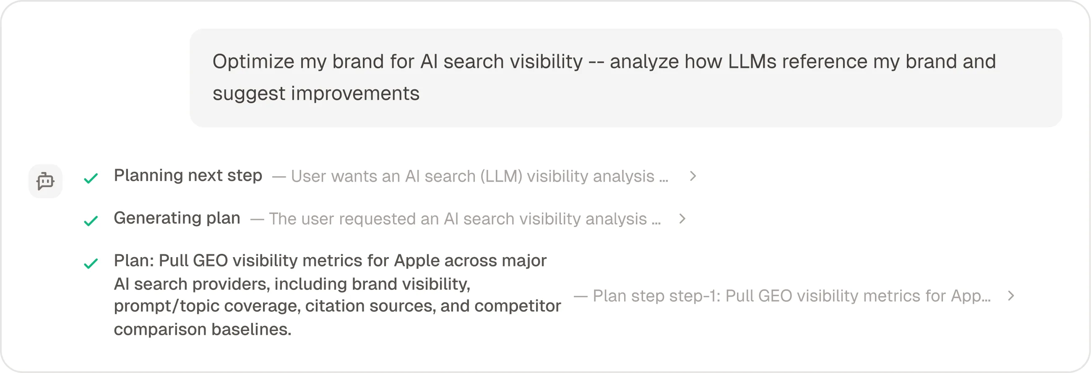
Task: Select the Plan: Pull GEO visibility metrics text
Action: (337, 295)
